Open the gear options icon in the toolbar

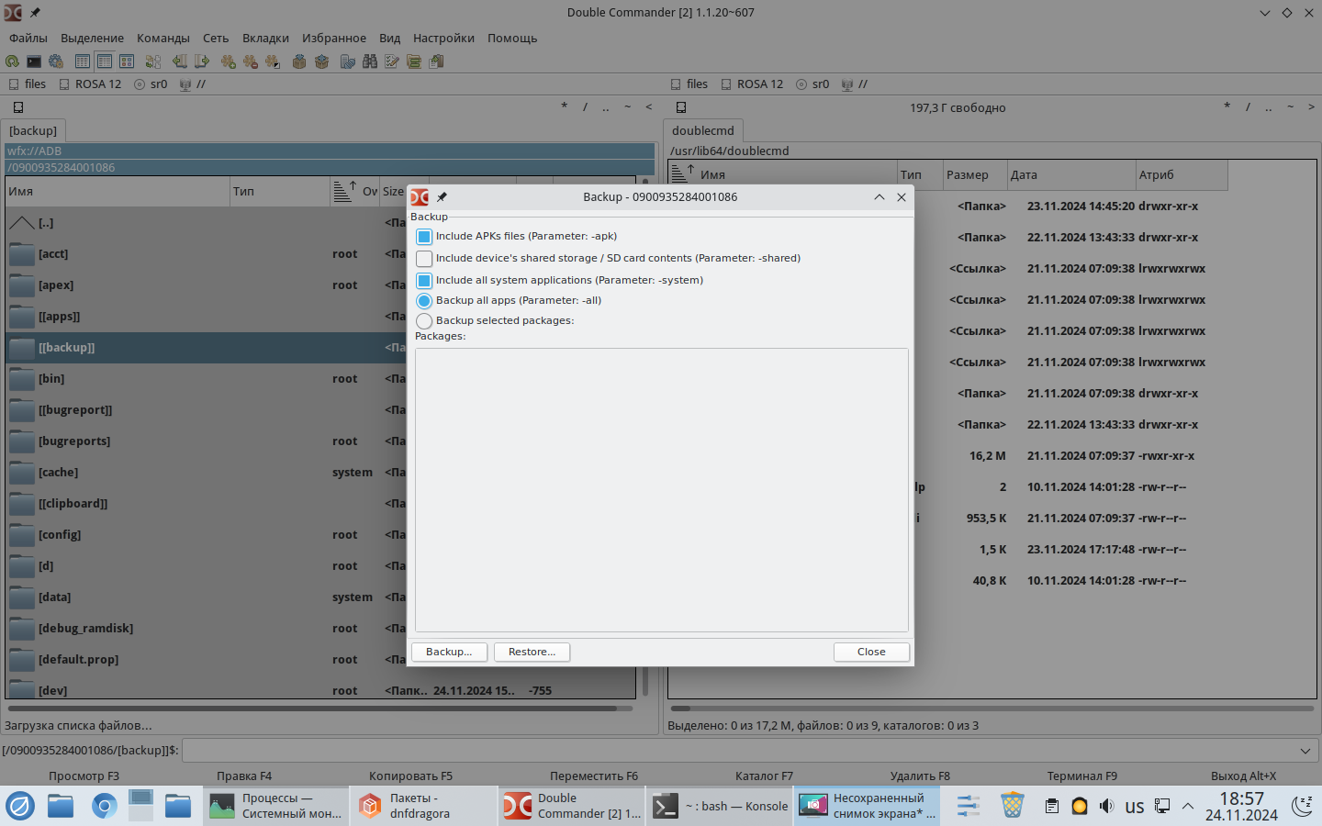pos(56,61)
